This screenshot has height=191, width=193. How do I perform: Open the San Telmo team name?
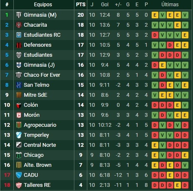pos(37,85)
